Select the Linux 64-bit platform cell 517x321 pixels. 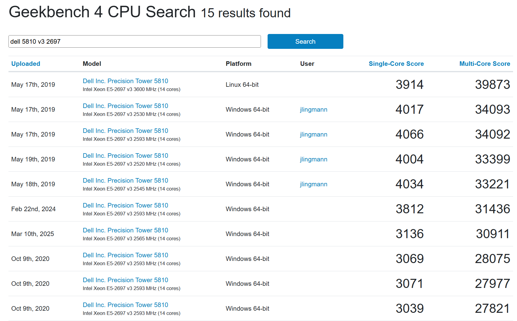242,85
